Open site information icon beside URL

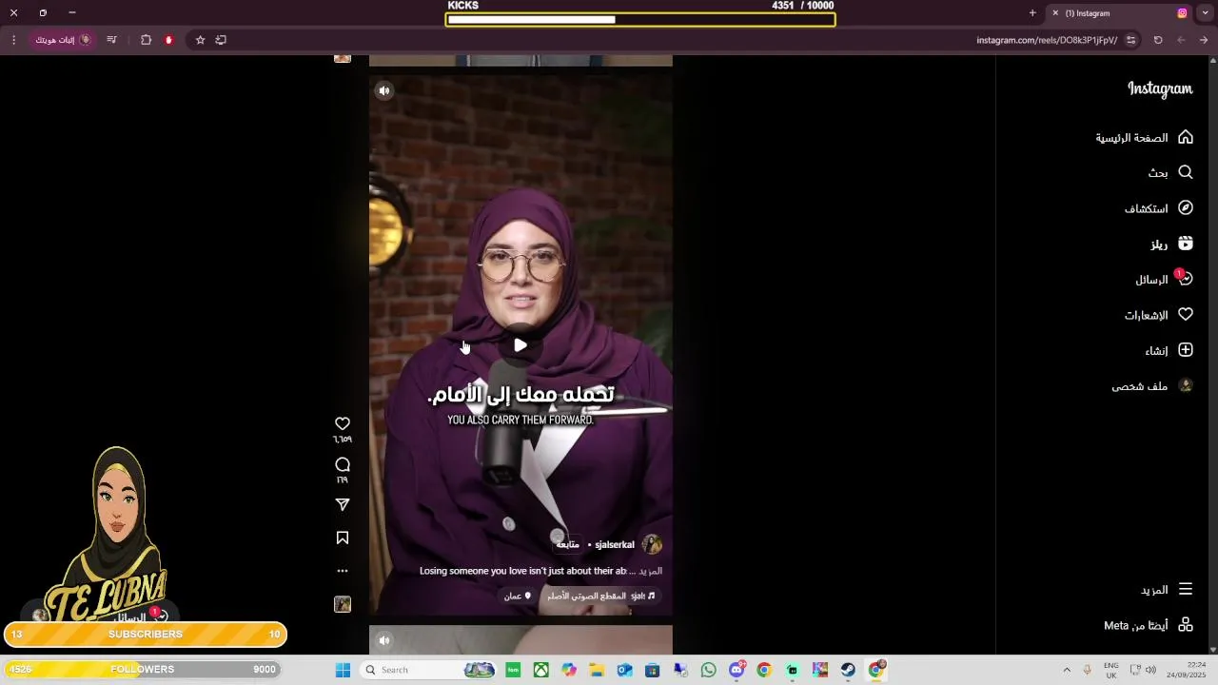pyautogui.click(x=1131, y=40)
